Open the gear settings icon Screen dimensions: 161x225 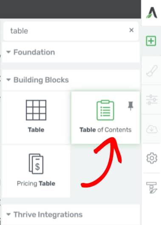coord(152,158)
